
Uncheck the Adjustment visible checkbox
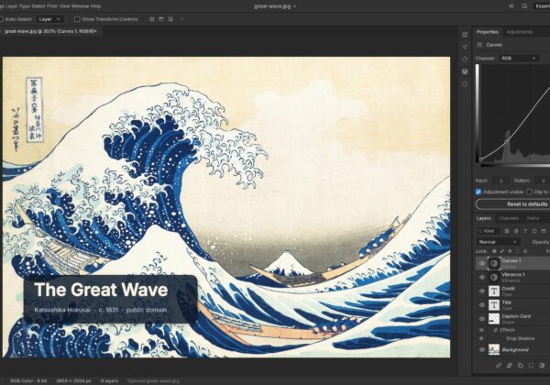pyautogui.click(x=478, y=192)
